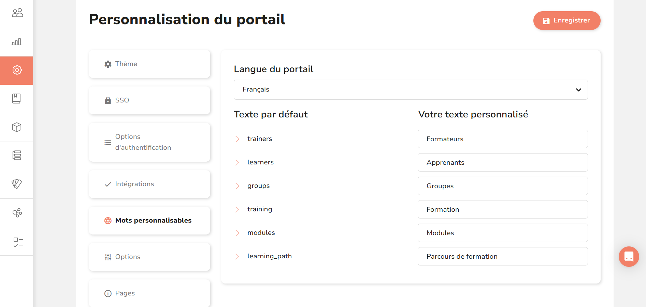Open the checklist tasks panel
Screen dimensions: 646x307
click(x=17, y=241)
